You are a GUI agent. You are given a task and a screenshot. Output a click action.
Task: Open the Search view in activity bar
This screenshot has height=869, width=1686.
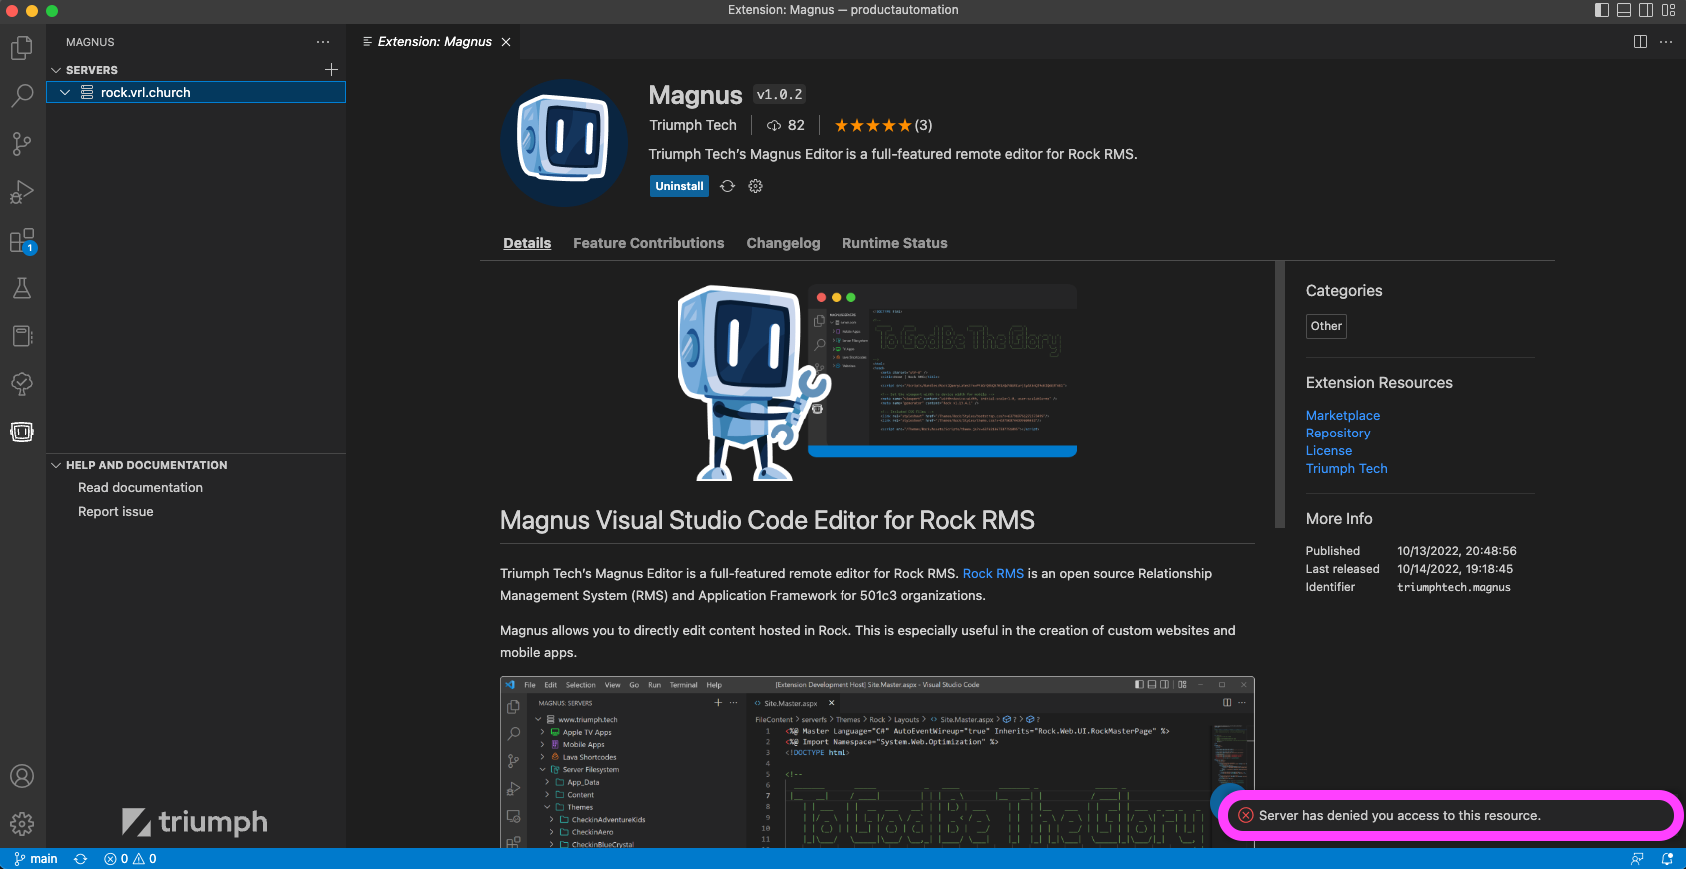tap(22, 96)
